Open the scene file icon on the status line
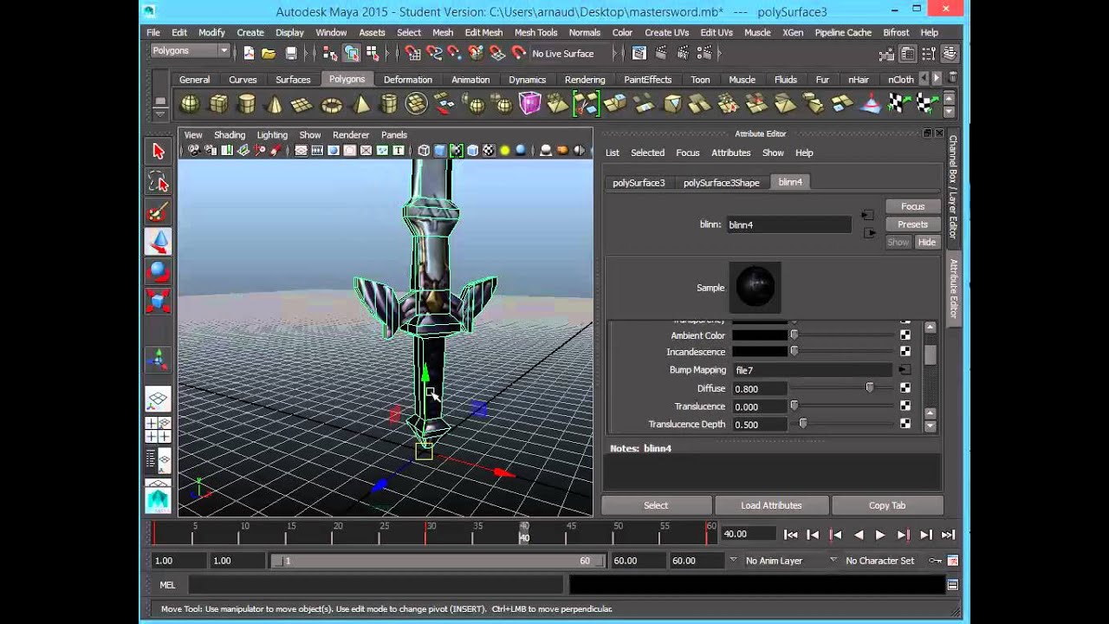Screen dimensions: 1109x624 [269, 53]
